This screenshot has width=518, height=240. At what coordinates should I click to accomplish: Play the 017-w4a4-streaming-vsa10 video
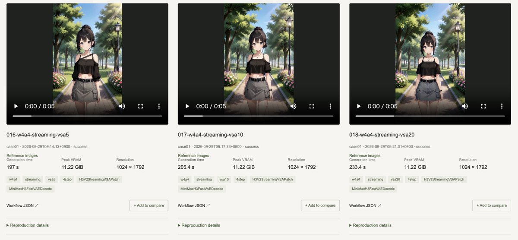(x=187, y=106)
